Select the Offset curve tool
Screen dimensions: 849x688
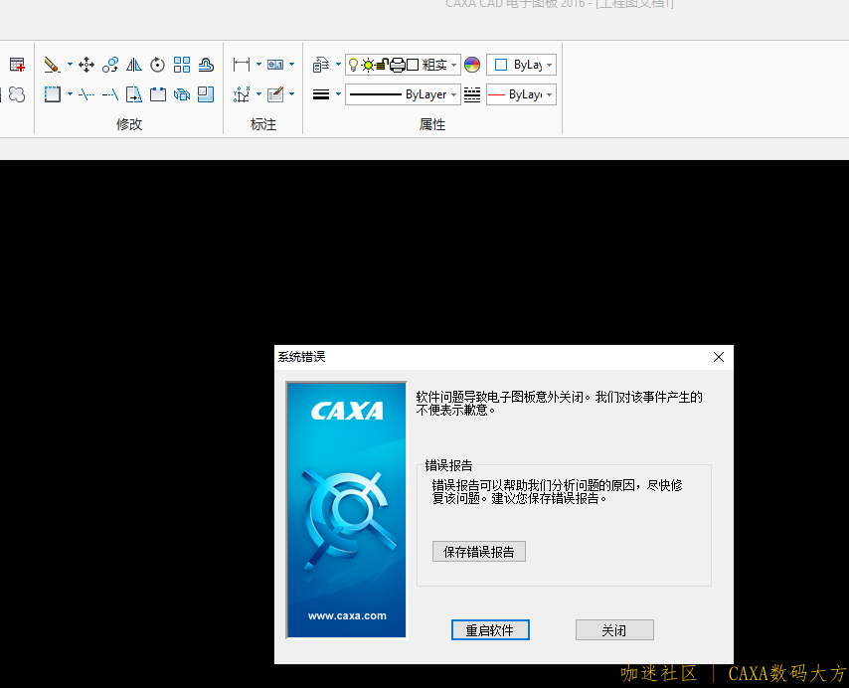tap(206, 65)
